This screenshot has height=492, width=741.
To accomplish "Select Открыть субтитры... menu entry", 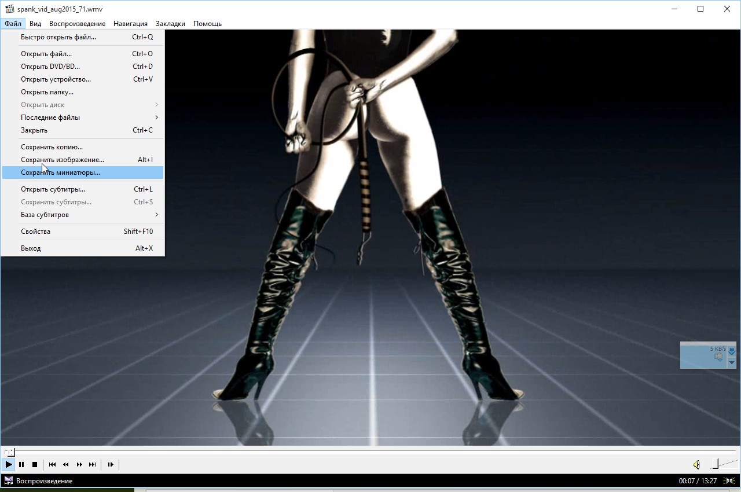I will (83, 189).
